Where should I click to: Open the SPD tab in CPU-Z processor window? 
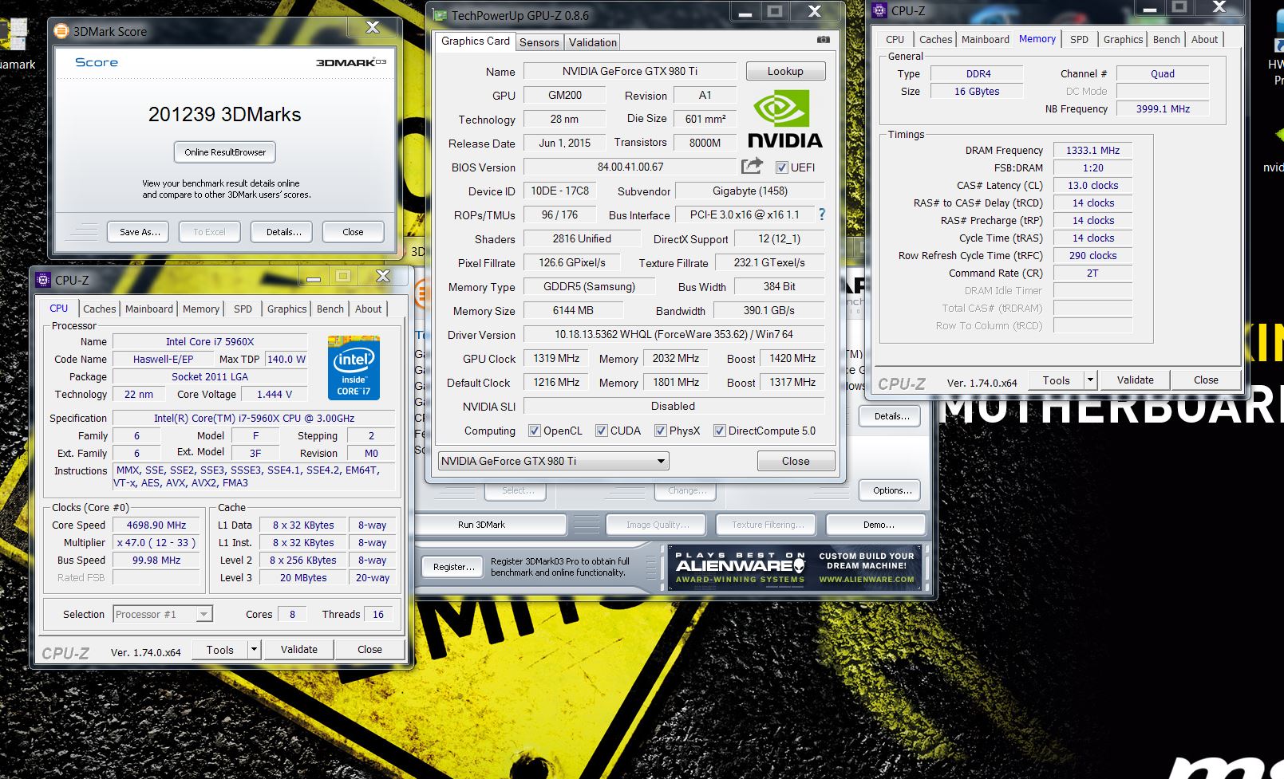coord(243,309)
